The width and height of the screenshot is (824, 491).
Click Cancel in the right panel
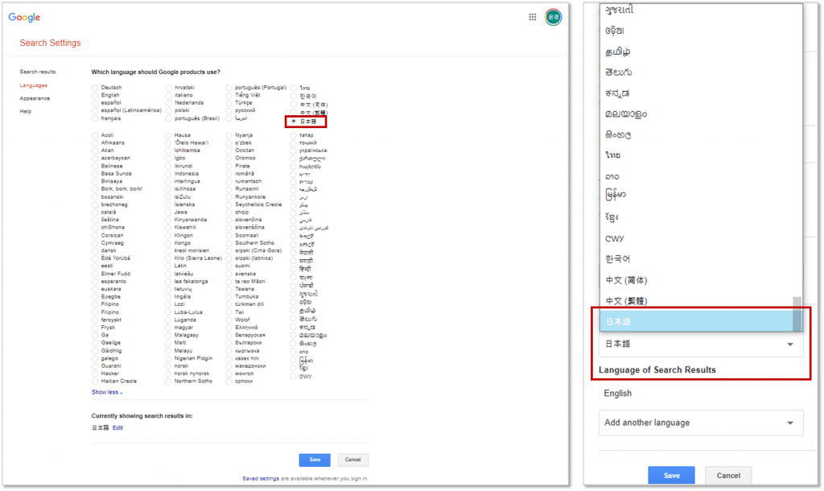tap(727, 475)
